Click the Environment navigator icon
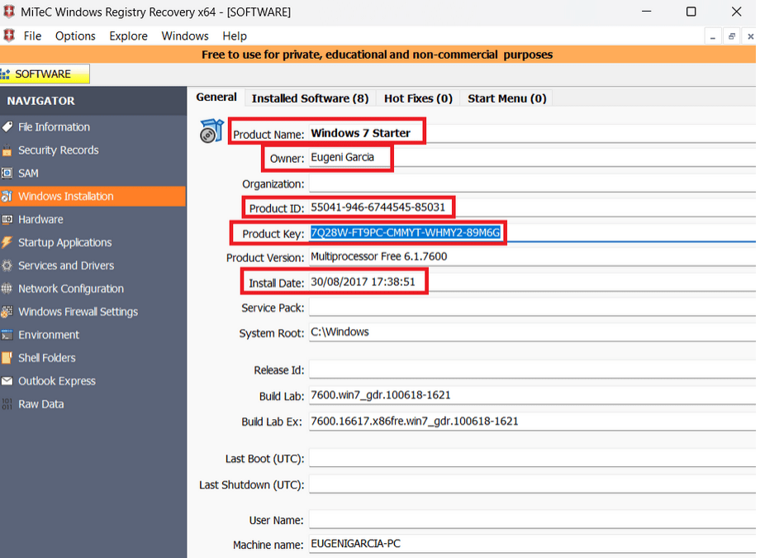Viewport: 760px width, 558px height. click(7, 335)
